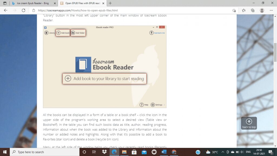Add this page to favorites
The height and width of the screenshot is (156, 277).
point(234,11)
